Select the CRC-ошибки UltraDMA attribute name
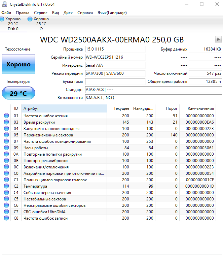The image size is (223, 257). [44, 212]
